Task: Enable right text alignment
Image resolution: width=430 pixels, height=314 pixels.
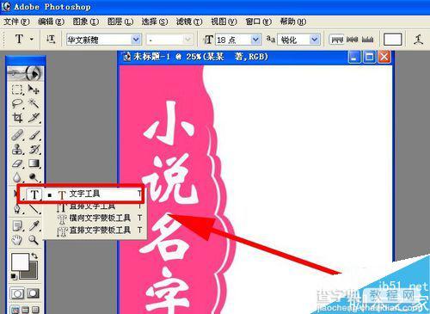Action: [x=367, y=40]
